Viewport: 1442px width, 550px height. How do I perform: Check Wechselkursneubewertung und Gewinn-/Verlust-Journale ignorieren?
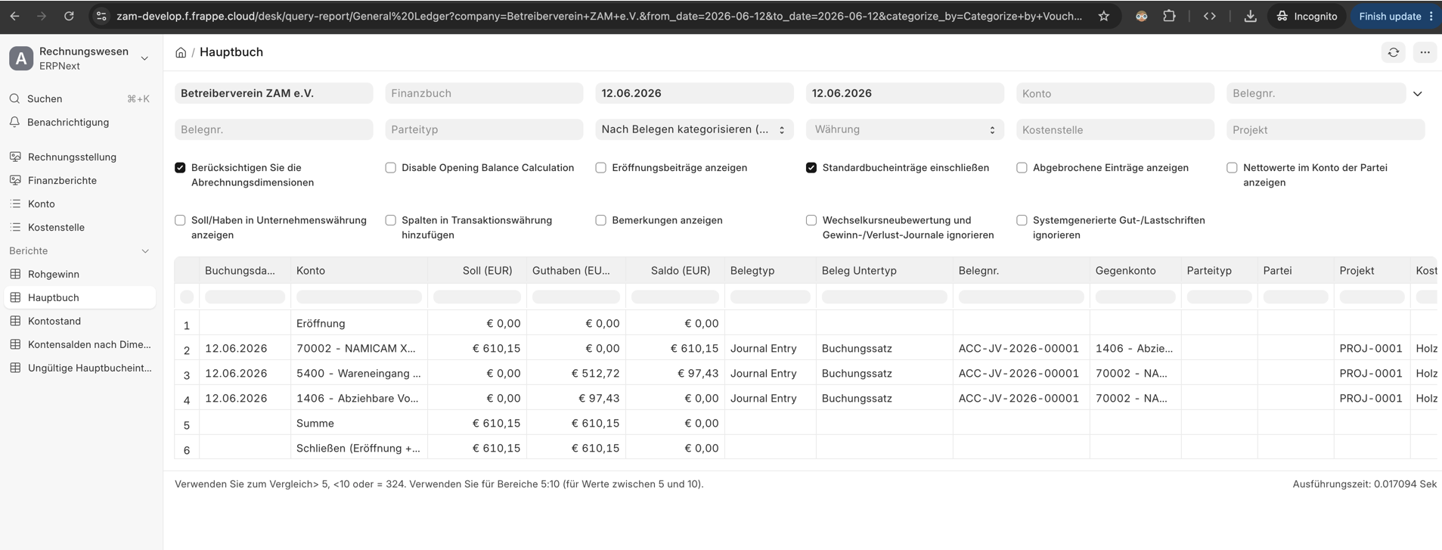tap(811, 221)
